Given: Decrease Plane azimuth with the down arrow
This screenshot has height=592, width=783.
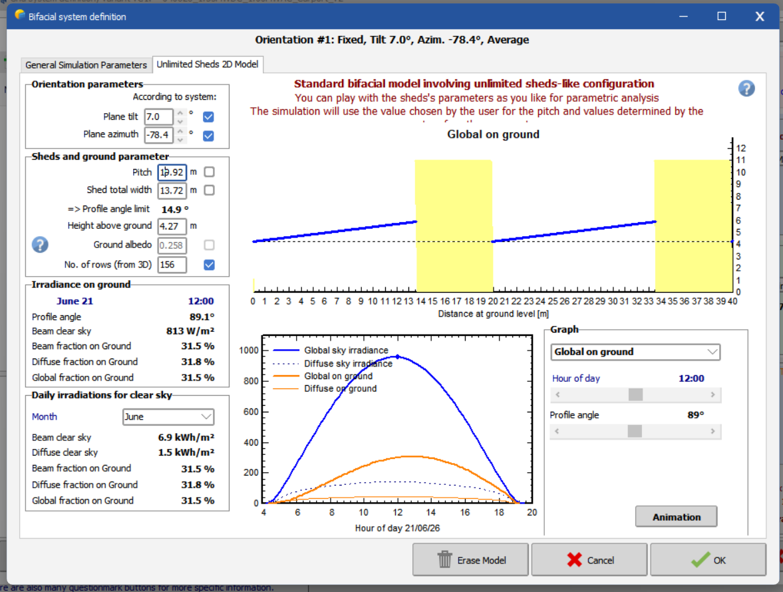Looking at the screenshot, I should tap(180, 139).
